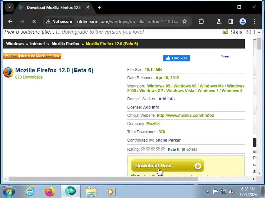Screen dimensions: 265x198
Task: Open http://www.mozilla.com/firefox official website link
Action: coord(185,115)
